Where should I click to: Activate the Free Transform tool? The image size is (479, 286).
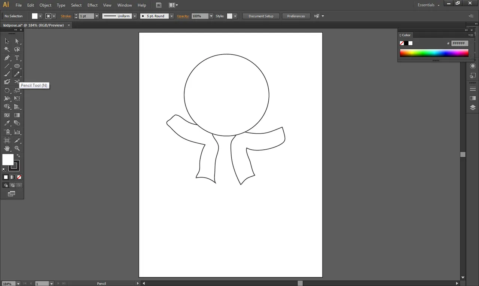tap(17, 98)
